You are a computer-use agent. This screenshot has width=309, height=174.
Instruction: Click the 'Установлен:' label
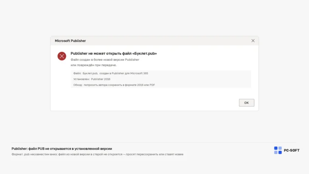(81, 79)
